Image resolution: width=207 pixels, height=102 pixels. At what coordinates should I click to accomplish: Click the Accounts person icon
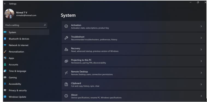tap(5, 64)
